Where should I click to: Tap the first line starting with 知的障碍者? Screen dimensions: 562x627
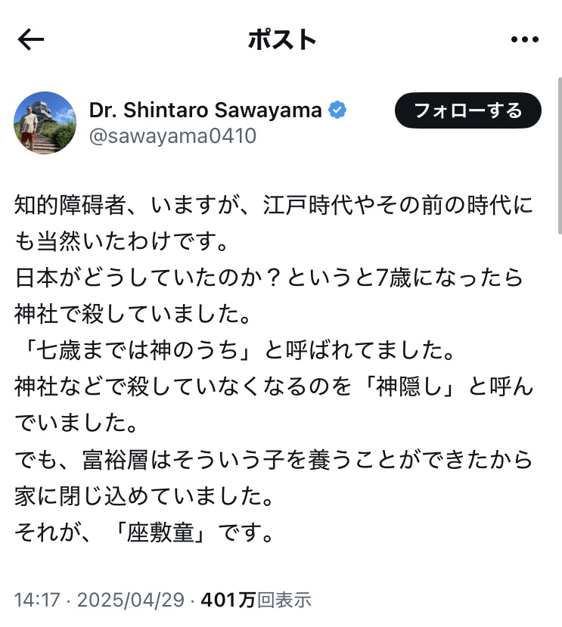click(x=274, y=205)
